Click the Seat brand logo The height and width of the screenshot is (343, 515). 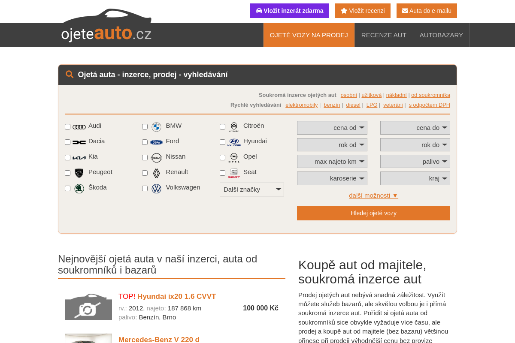234,173
